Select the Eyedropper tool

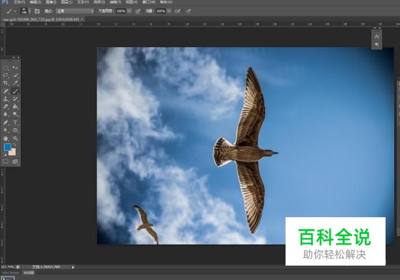[15, 83]
